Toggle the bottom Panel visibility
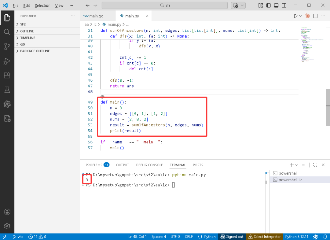The height and width of the screenshot is (240, 330). [x=276, y=6]
